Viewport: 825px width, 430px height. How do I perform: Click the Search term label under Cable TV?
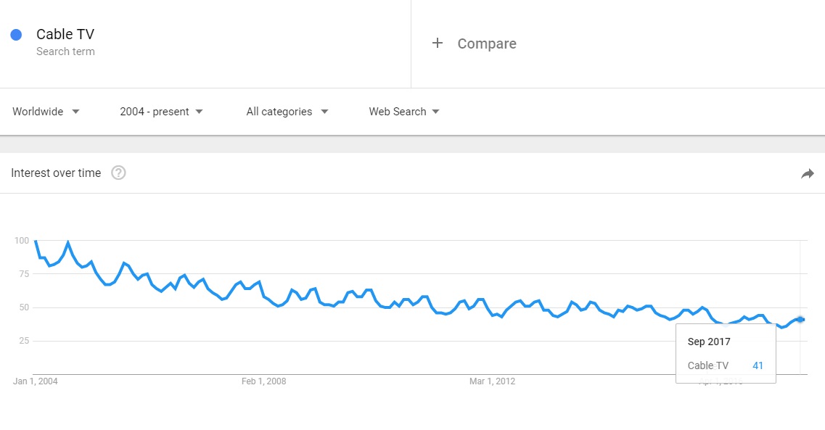[65, 51]
